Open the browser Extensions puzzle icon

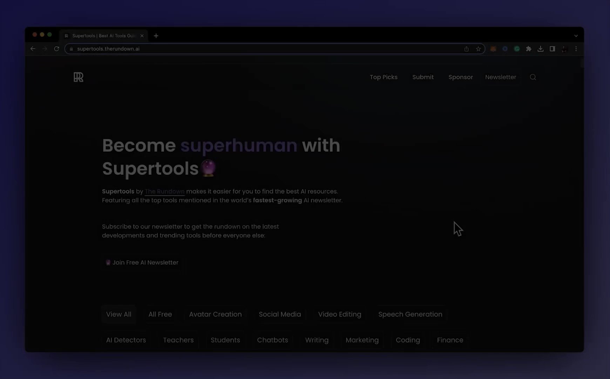(x=529, y=49)
